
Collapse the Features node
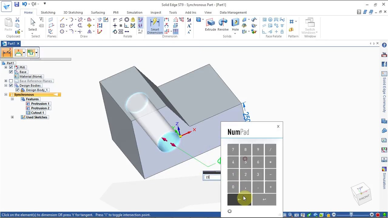(x=12, y=99)
